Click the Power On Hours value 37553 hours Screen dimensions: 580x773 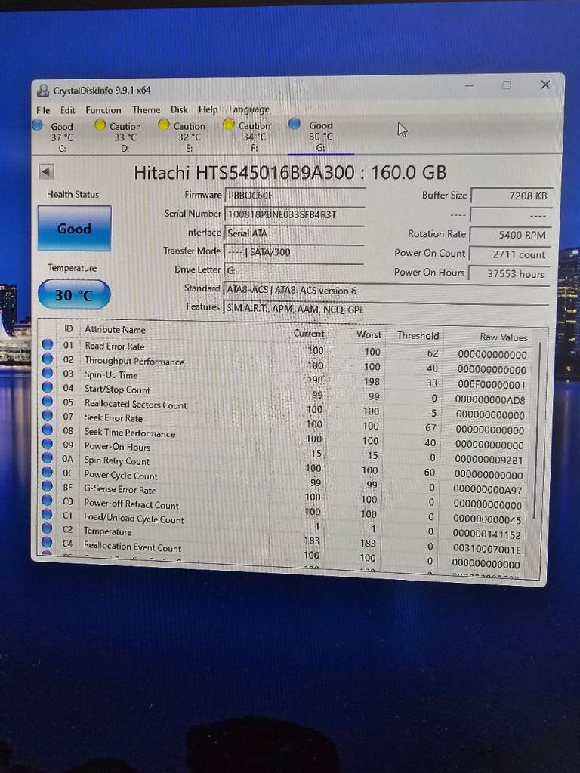(508, 273)
